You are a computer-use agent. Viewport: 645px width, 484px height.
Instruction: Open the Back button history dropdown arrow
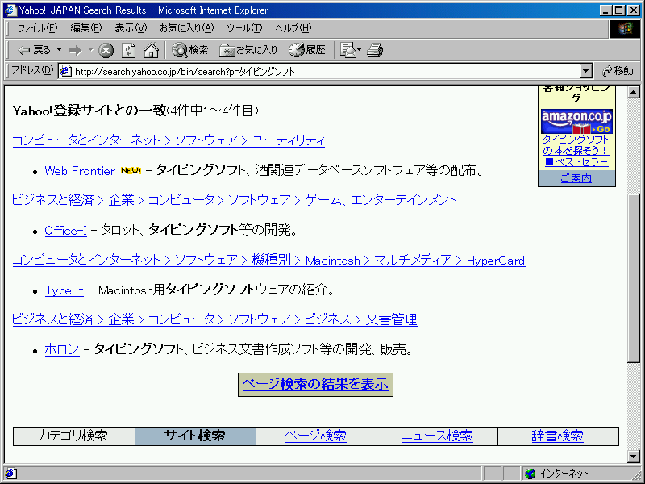click(x=59, y=50)
